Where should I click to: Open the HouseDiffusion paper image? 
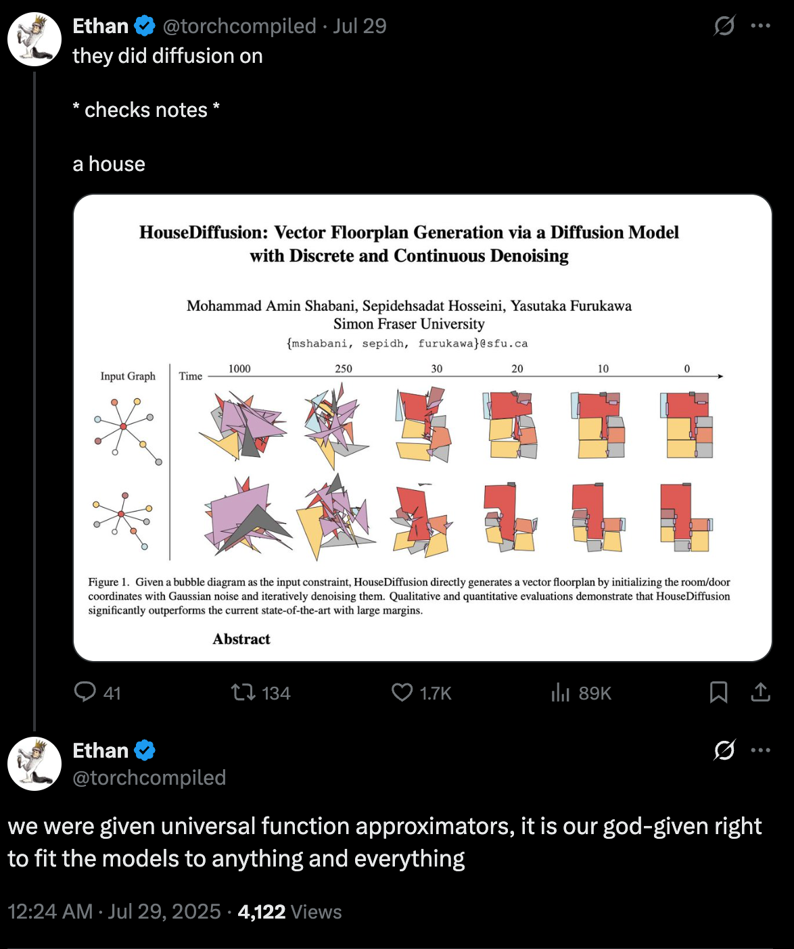point(423,428)
